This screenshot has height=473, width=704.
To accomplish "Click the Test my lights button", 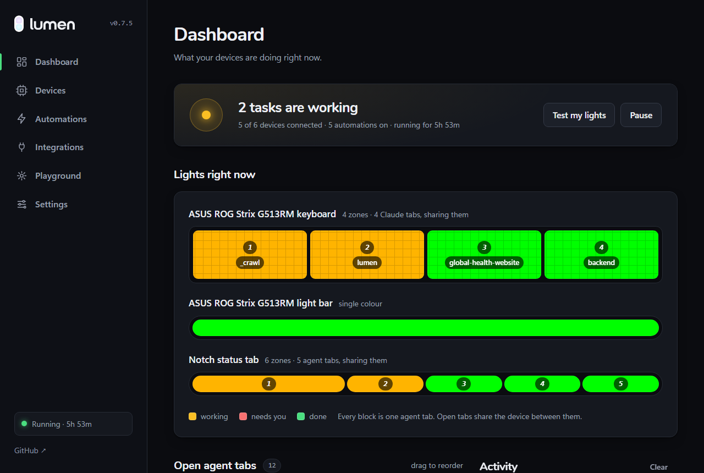I will pyautogui.click(x=579, y=115).
